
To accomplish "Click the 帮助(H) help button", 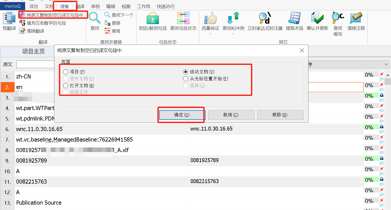I will pyautogui.click(x=280, y=115).
